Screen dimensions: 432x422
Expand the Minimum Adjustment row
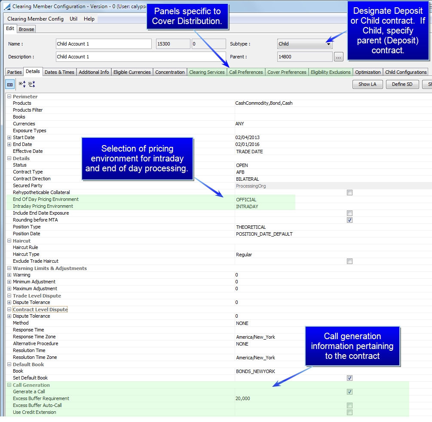(x=9, y=282)
